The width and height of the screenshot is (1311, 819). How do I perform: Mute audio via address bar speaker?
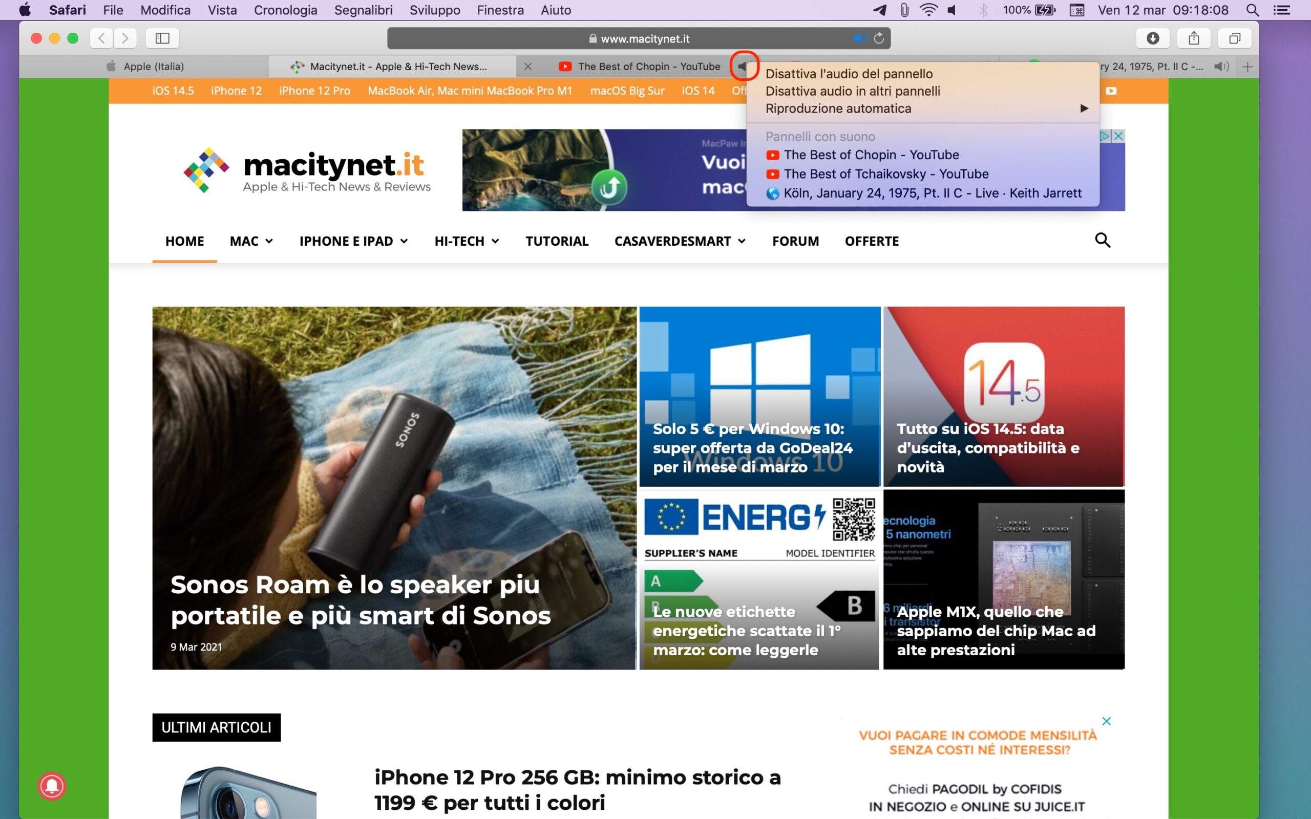pos(859,38)
